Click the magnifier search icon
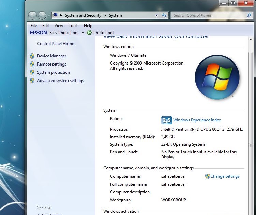This screenshot has width=256, height=215. tap(249, 16)
